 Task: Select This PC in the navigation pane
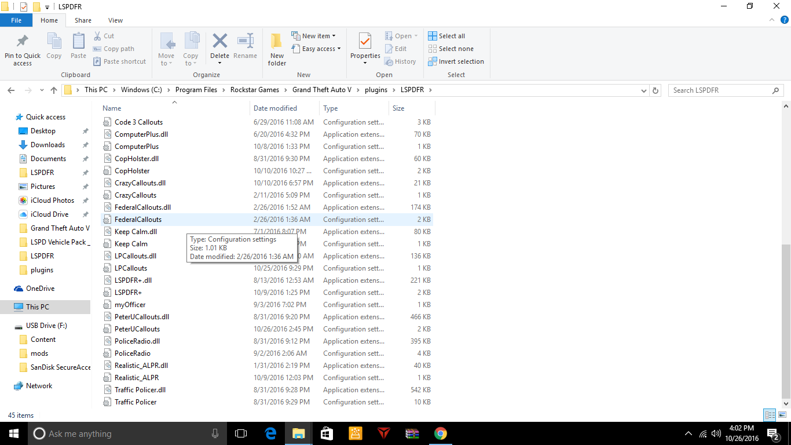38,307
